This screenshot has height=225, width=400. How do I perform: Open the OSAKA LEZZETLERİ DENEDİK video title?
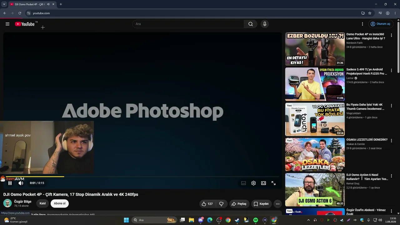coord(367,140)
